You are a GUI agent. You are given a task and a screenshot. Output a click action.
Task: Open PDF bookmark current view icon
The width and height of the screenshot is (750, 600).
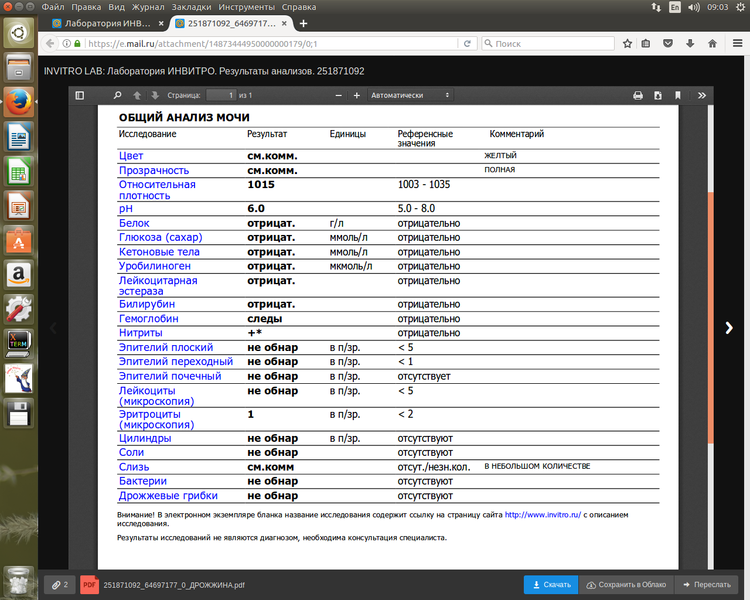(x=678, y=96)
